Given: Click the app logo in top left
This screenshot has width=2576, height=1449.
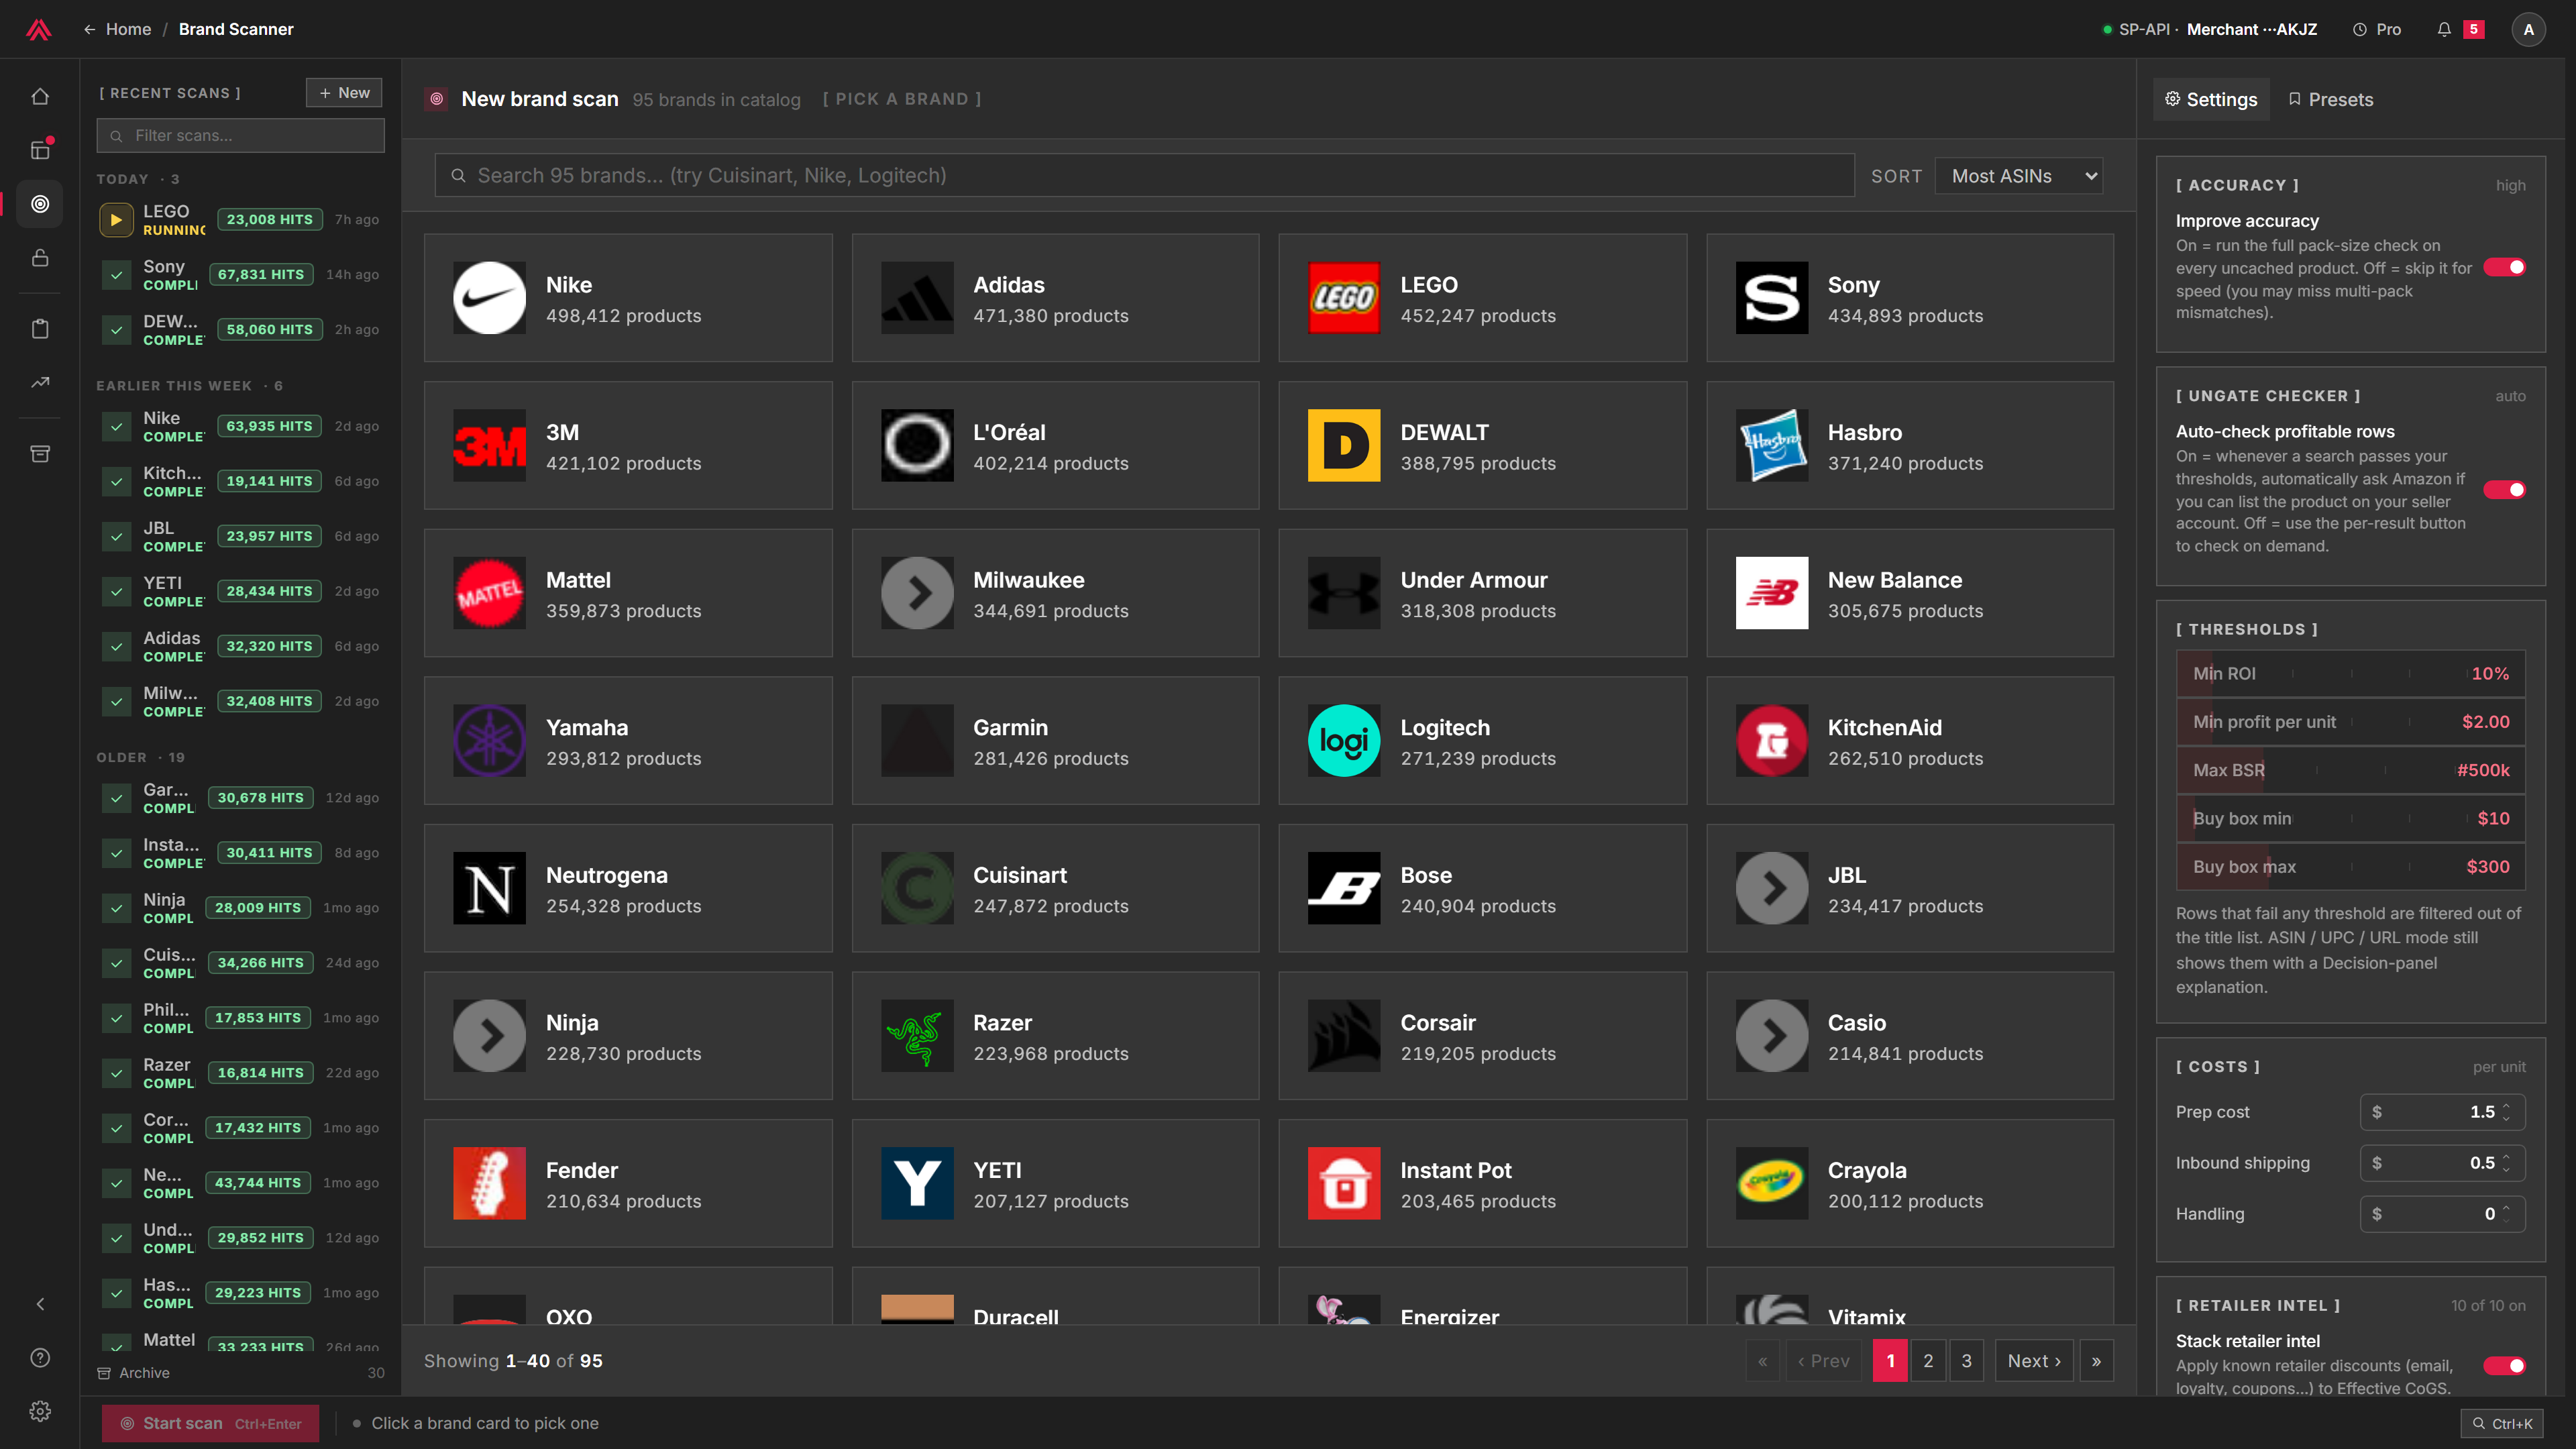Looking at the screenshot, I should (x=39, y=29).
